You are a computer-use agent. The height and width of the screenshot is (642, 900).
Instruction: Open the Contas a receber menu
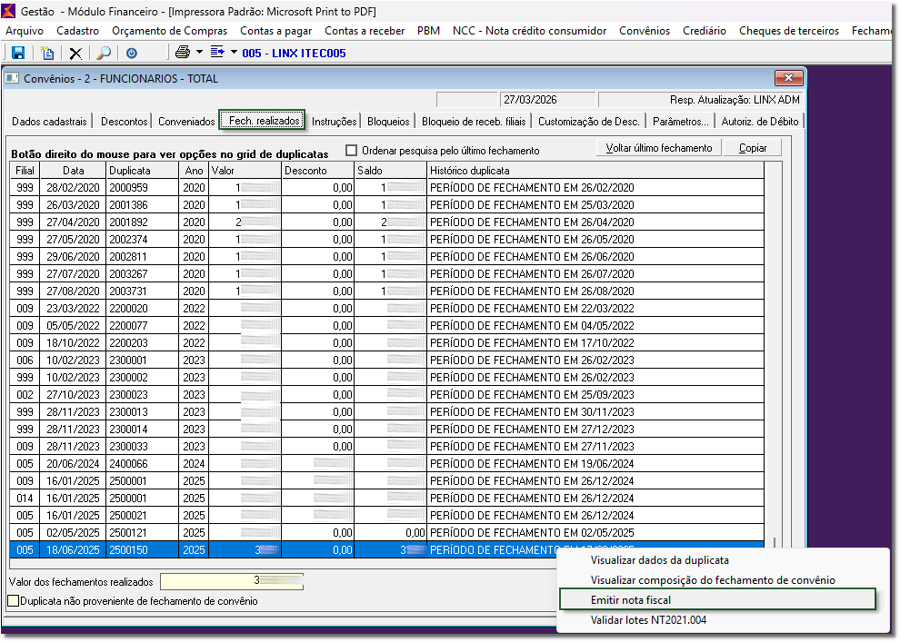click(x=365, y=31)
